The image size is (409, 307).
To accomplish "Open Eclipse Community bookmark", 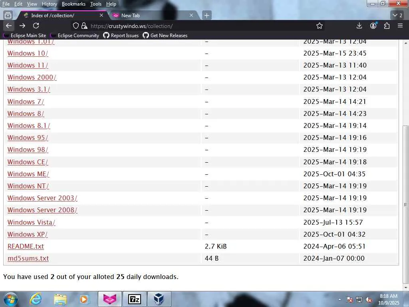I will pos(75,36).
